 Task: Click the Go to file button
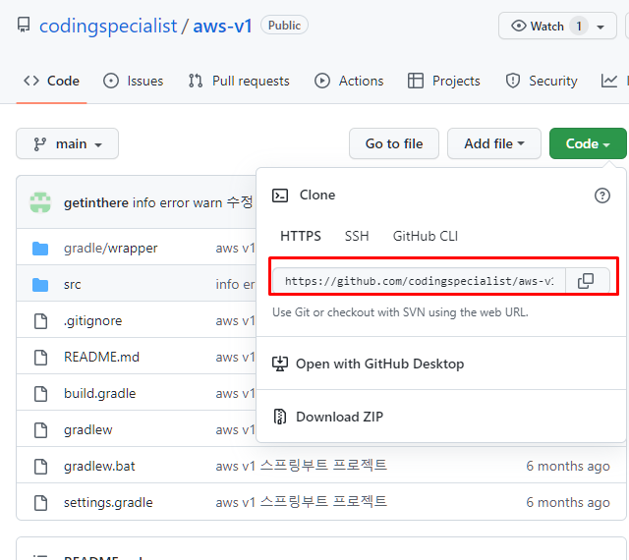[x=394, y=143]
